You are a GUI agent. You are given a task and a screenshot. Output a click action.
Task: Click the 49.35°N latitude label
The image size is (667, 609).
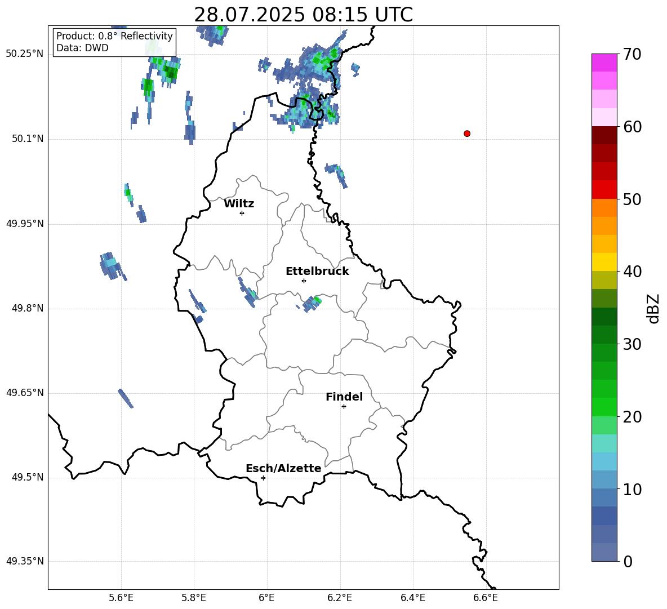25,561
